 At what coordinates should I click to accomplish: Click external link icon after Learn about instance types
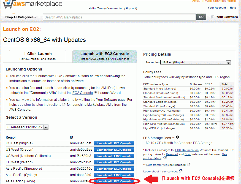(x=181, y=171)
